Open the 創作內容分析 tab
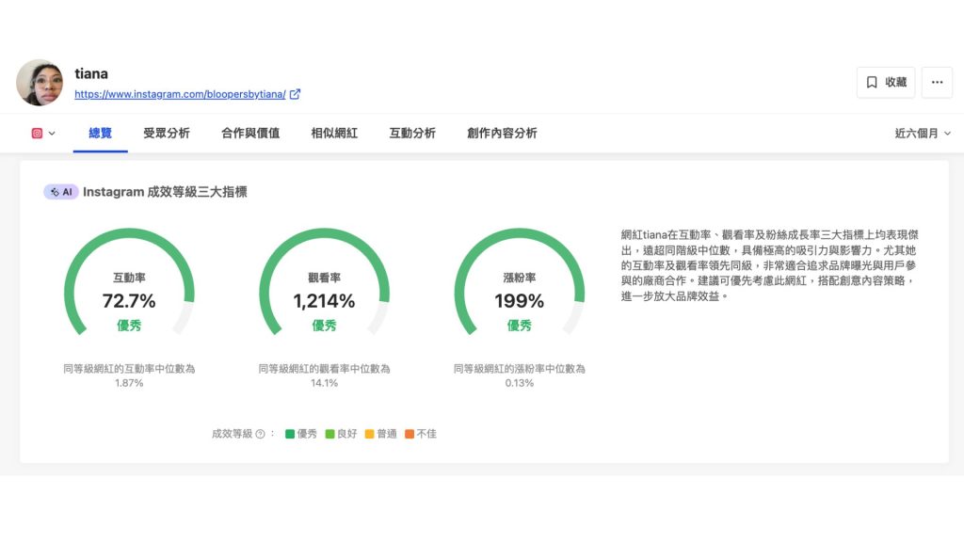 tap(502, 134)
